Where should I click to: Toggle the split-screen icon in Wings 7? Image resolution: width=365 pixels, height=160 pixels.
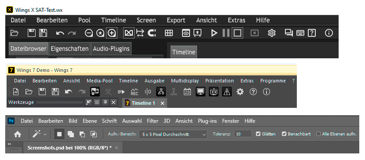tap(214, 92)
